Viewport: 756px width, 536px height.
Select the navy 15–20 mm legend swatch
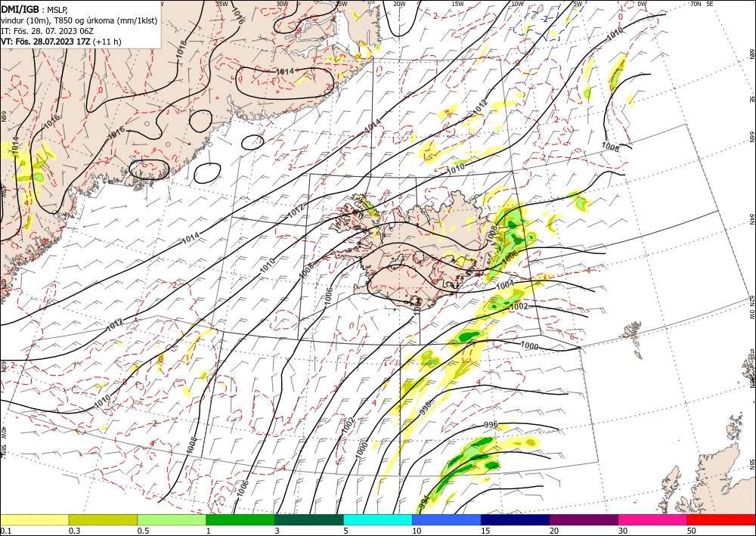point(515,519)
